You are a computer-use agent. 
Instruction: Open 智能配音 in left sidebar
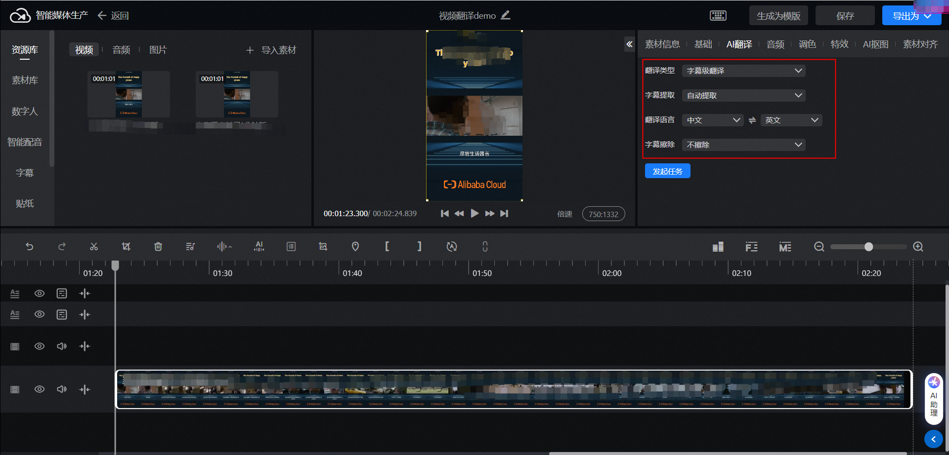pyautogui.click(x=25, y=142)
